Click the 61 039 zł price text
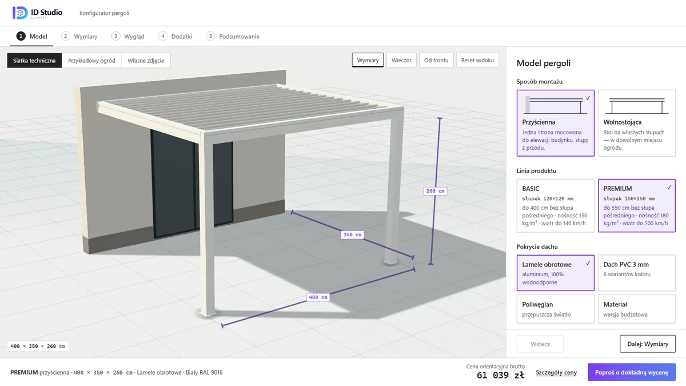This screenshot has width=686, height=386. point(501,375)
